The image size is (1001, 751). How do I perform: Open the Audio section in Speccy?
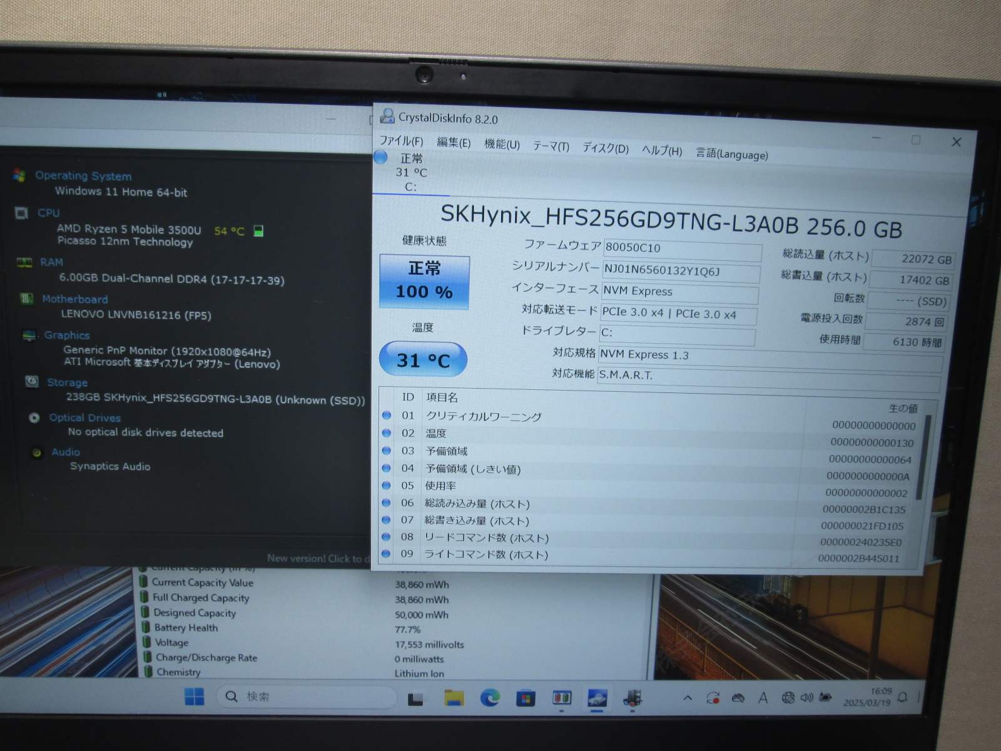66,452
